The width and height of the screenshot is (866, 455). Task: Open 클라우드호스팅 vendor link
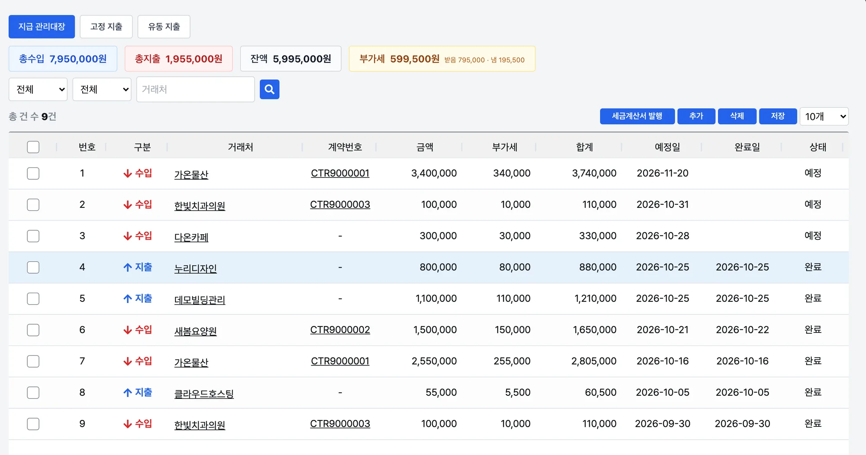(204, 394)
